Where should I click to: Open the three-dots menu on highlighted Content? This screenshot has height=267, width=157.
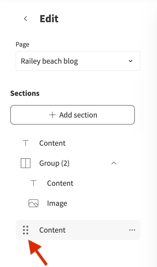[x=132, y=230]
